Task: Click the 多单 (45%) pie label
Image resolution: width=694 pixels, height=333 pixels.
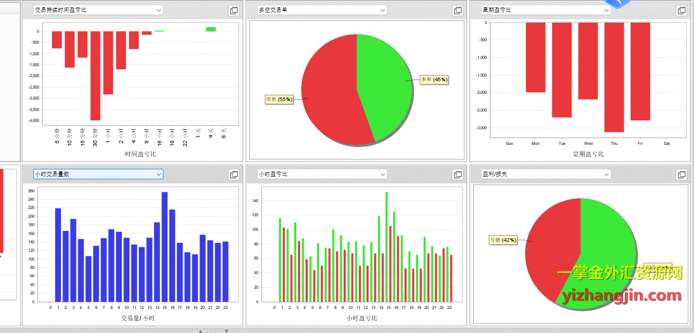Action: (x=434, y=80)
